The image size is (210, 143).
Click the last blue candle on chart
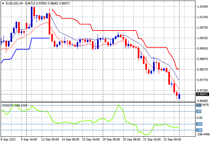(x=179, y=96)
